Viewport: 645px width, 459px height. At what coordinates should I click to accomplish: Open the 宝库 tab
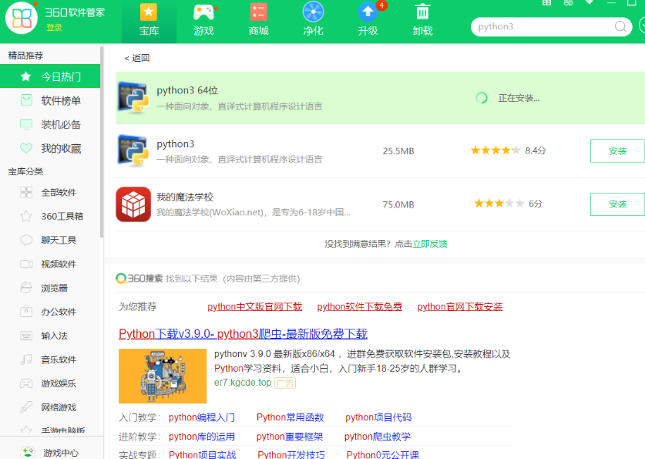point(149,21)
